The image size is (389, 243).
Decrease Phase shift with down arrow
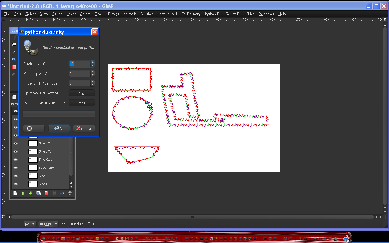coord(93,85)
